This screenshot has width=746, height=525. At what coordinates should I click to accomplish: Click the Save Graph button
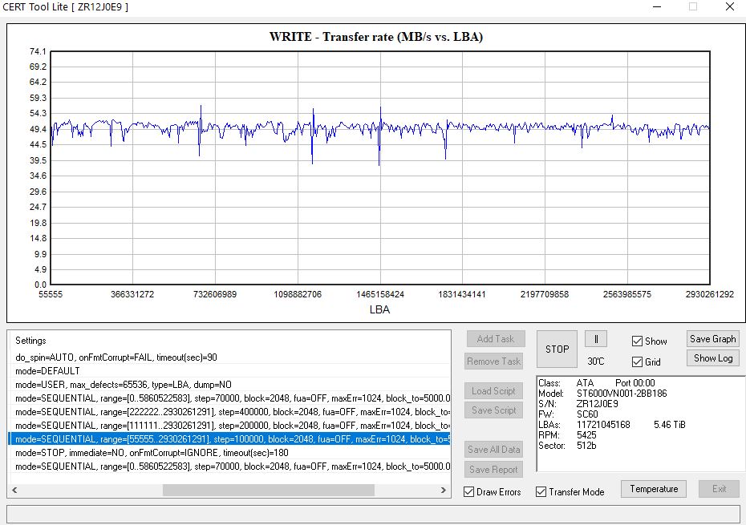(x=712, y=339)
